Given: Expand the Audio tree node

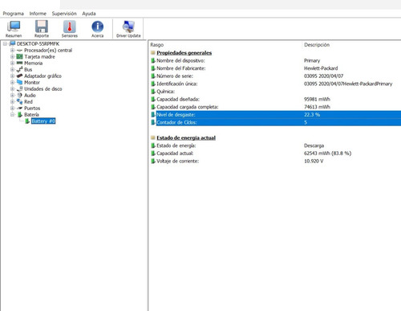Looking at the screenshot, I should [12, 95].
